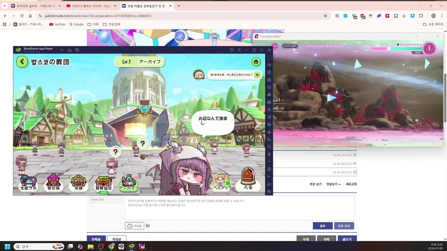Click the Chrome address bar URL
The image size is (447, 251).
pos(98,16)
